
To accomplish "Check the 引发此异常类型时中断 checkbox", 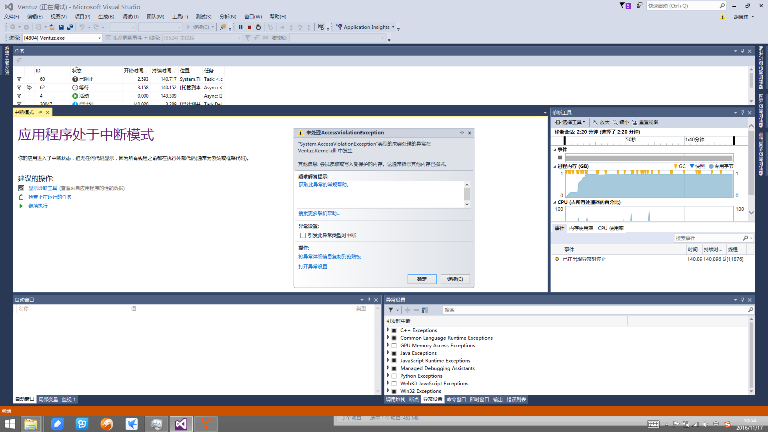I will (303, 236).
